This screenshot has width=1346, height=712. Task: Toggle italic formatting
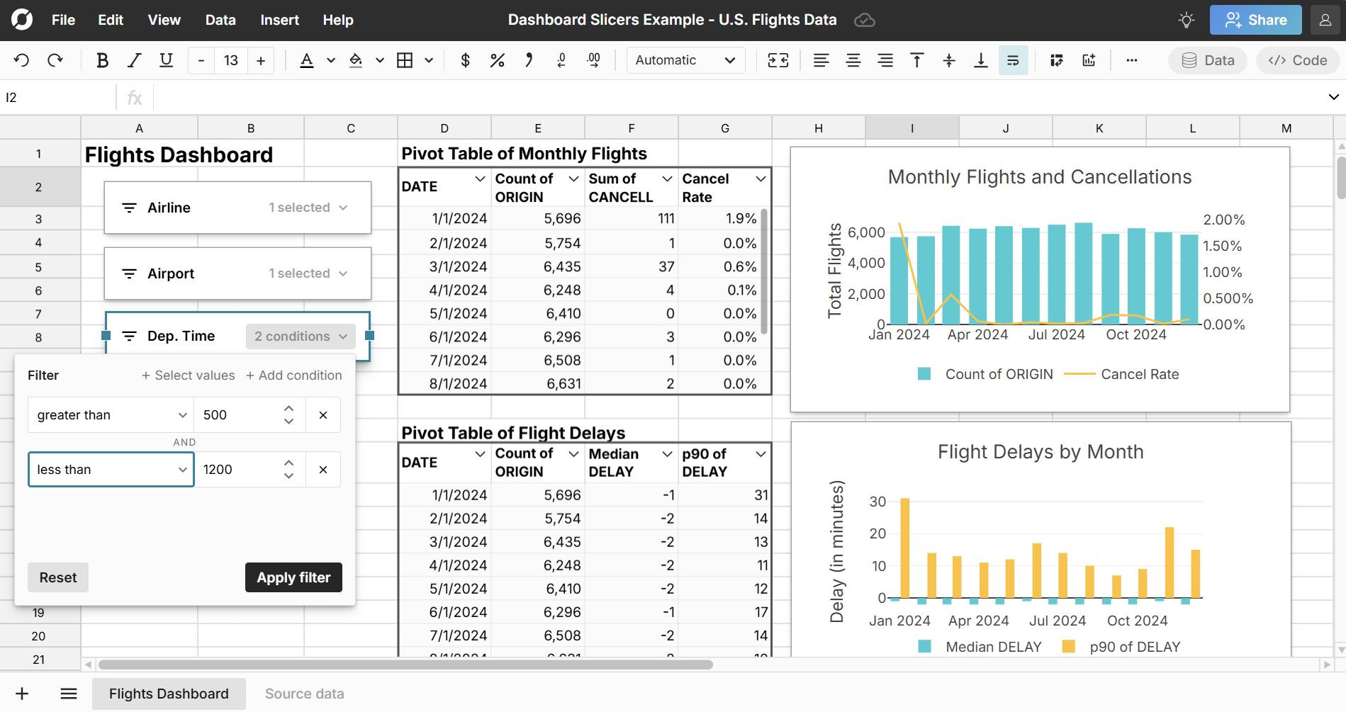[134, 60]
